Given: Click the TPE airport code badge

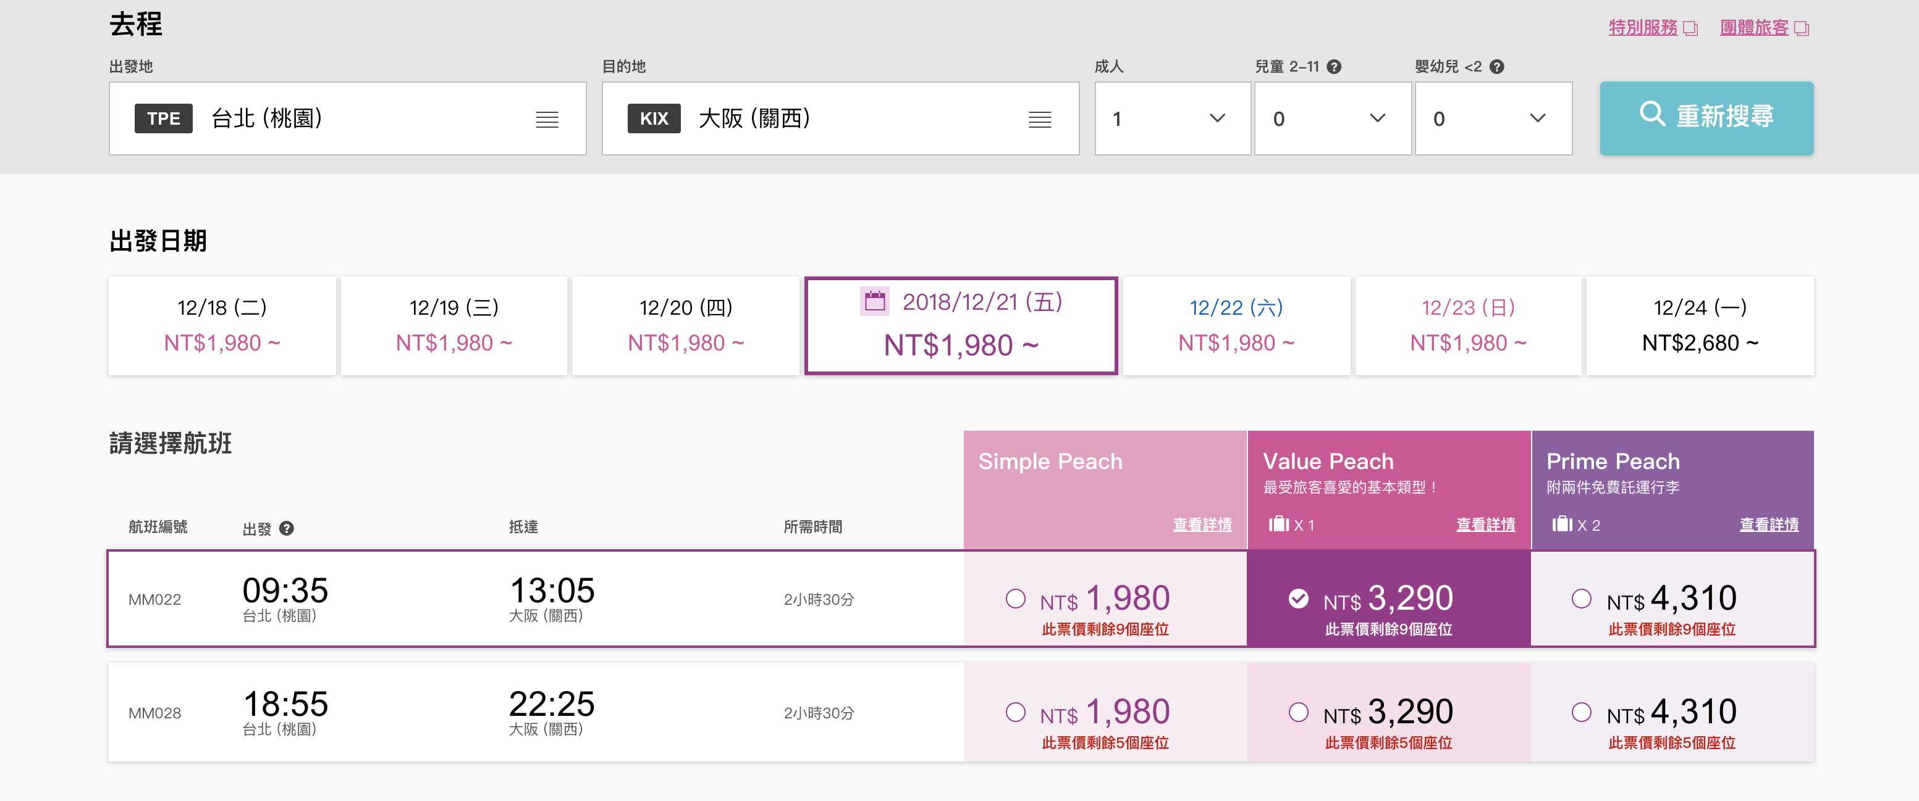Looking at the screenshot, I should pyautogui.click(x=163, y=118).
